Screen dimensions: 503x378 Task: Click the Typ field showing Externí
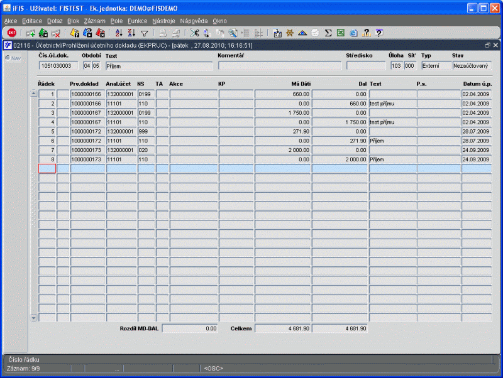tap(436, 66)
